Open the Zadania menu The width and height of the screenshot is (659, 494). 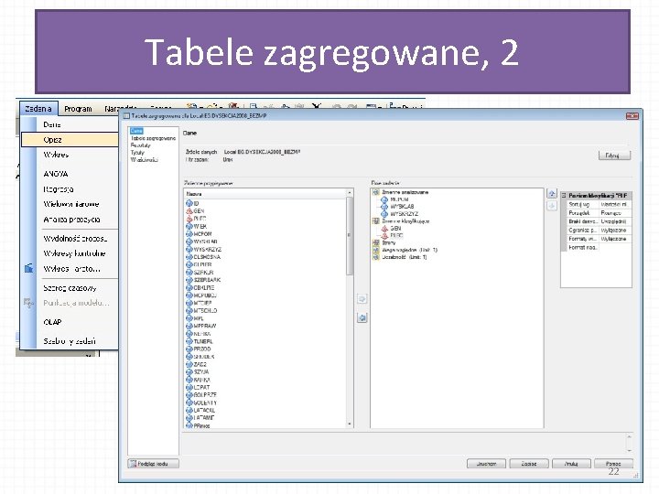(x=38, y=109)
